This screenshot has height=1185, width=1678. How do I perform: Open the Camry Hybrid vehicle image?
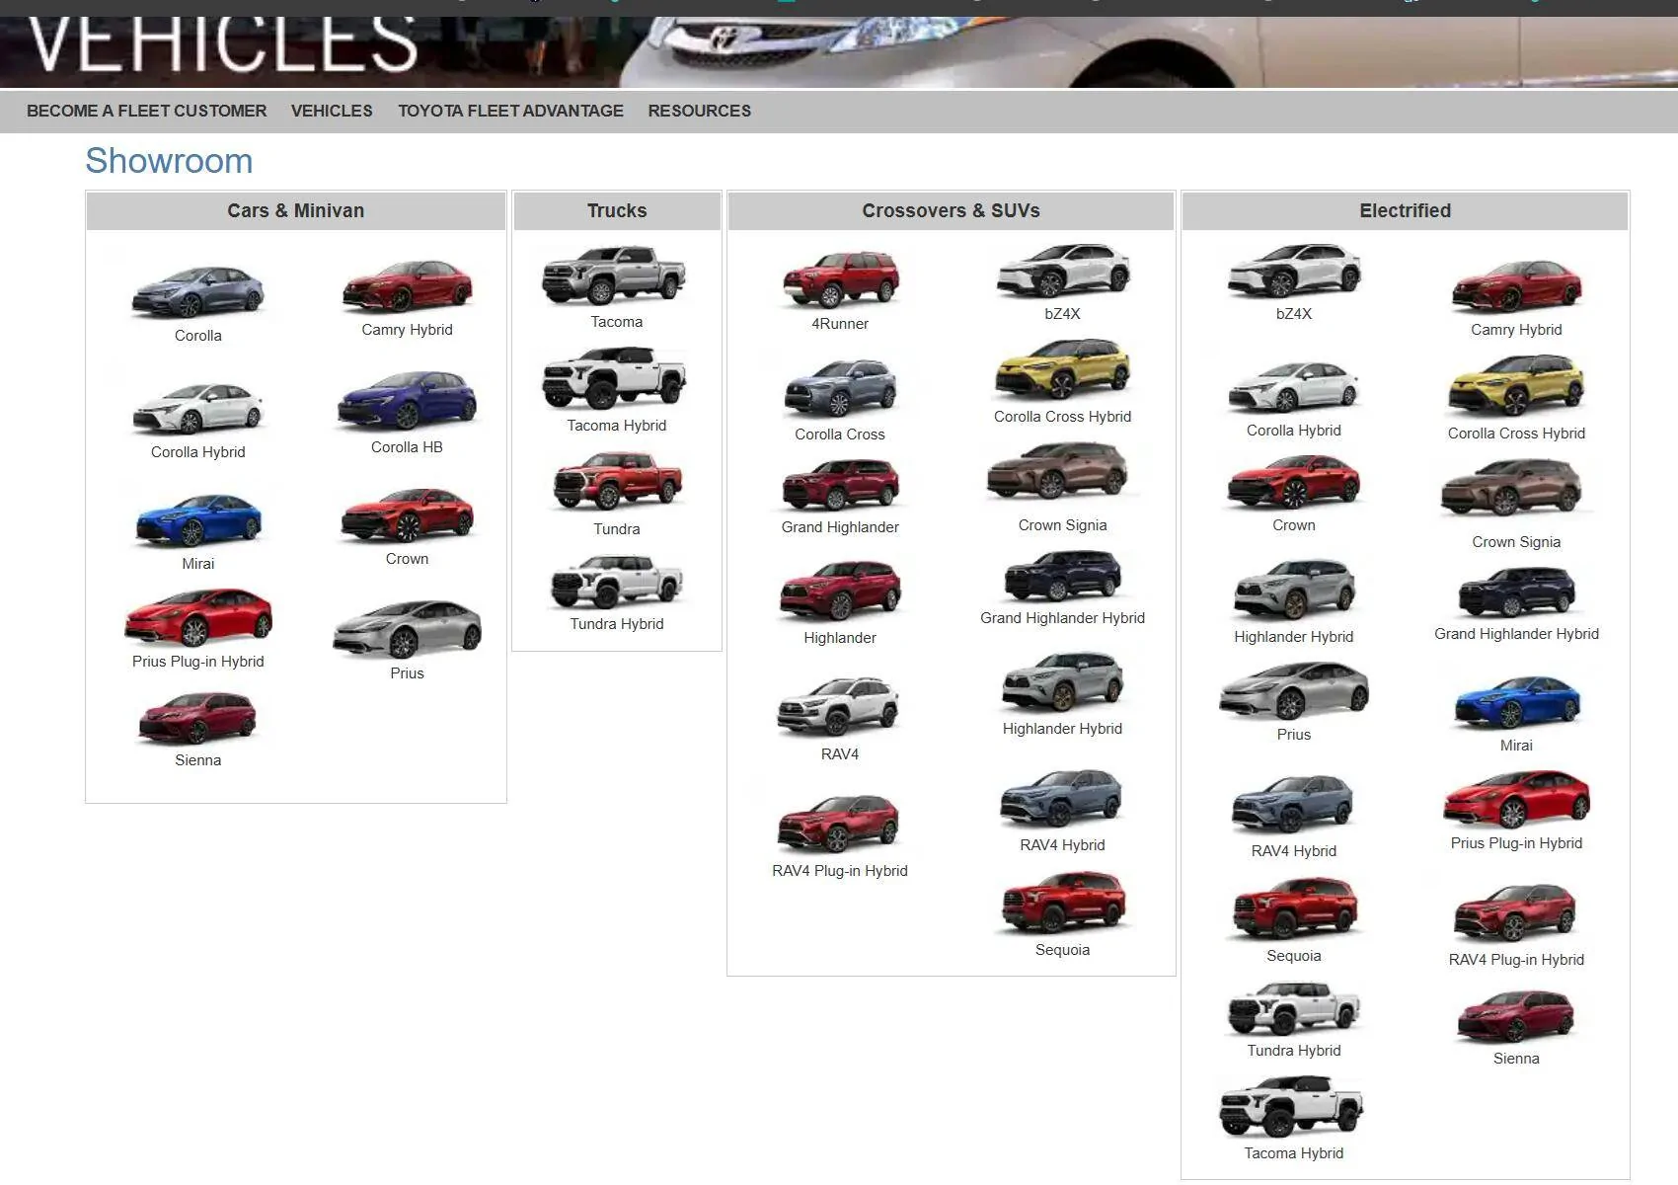(x=408, y=286)
